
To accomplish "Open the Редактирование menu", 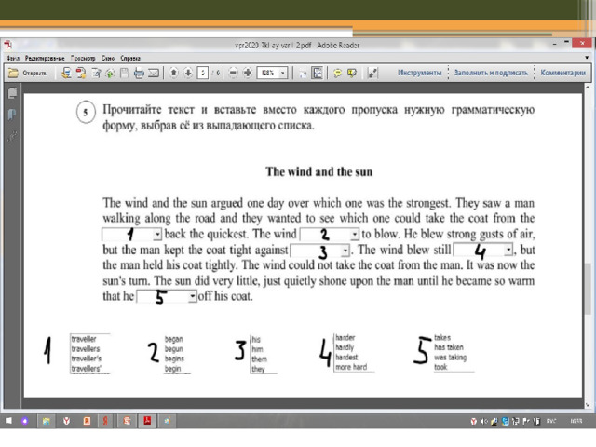I will (45, 58).
